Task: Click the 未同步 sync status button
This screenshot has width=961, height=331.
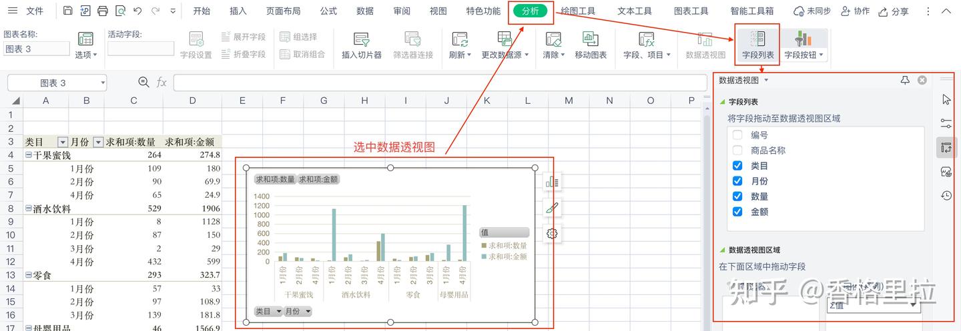Action: pos(812,11)
